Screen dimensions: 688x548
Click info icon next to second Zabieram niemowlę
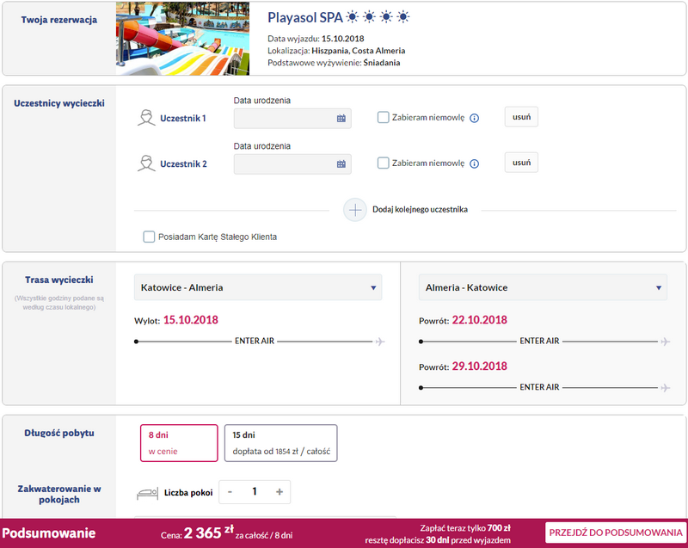pos(475,163)
